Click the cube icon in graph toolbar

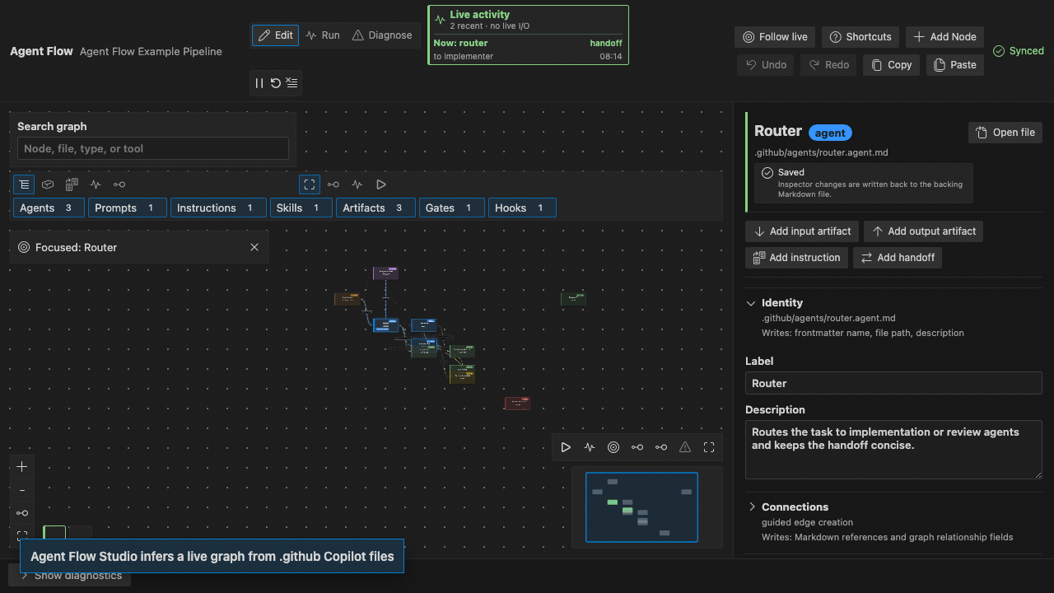pyautogui.click(x=49, y=184)
